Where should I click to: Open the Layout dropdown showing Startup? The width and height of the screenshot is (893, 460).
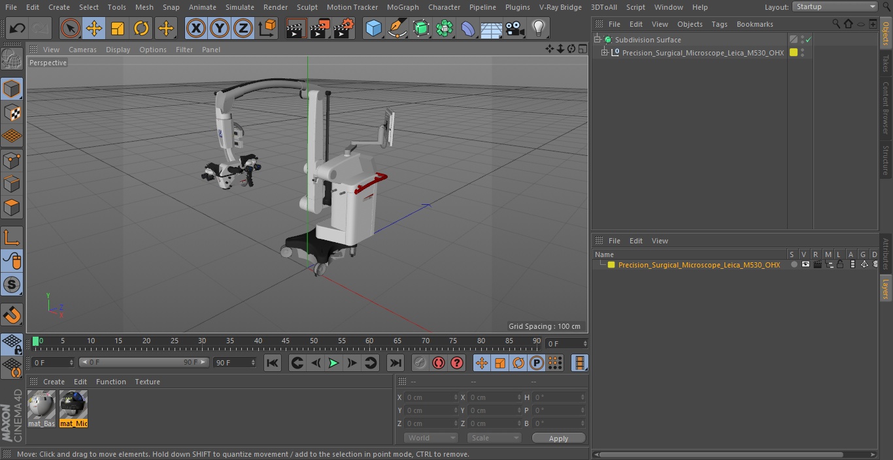point(835,7)
